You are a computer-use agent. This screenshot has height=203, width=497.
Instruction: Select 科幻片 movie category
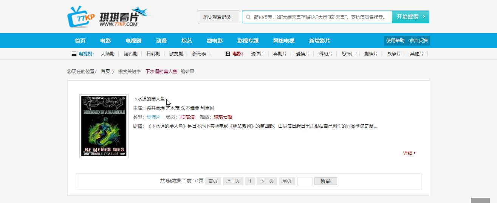(326, 54)
